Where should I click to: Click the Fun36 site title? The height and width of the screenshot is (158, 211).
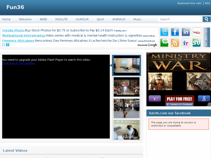pos(15,7)
